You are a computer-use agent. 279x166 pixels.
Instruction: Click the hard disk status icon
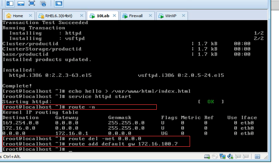(207, 156)
